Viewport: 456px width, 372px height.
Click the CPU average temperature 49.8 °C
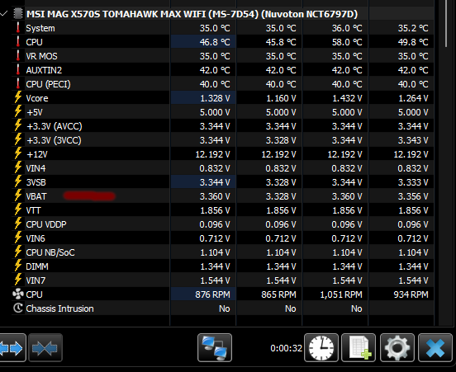(413, 42)
